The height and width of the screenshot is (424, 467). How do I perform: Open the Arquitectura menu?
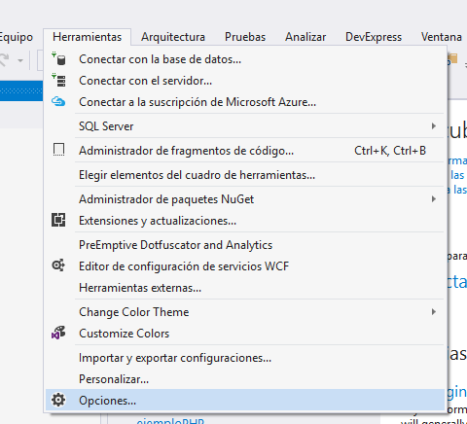tap(173, 37)
